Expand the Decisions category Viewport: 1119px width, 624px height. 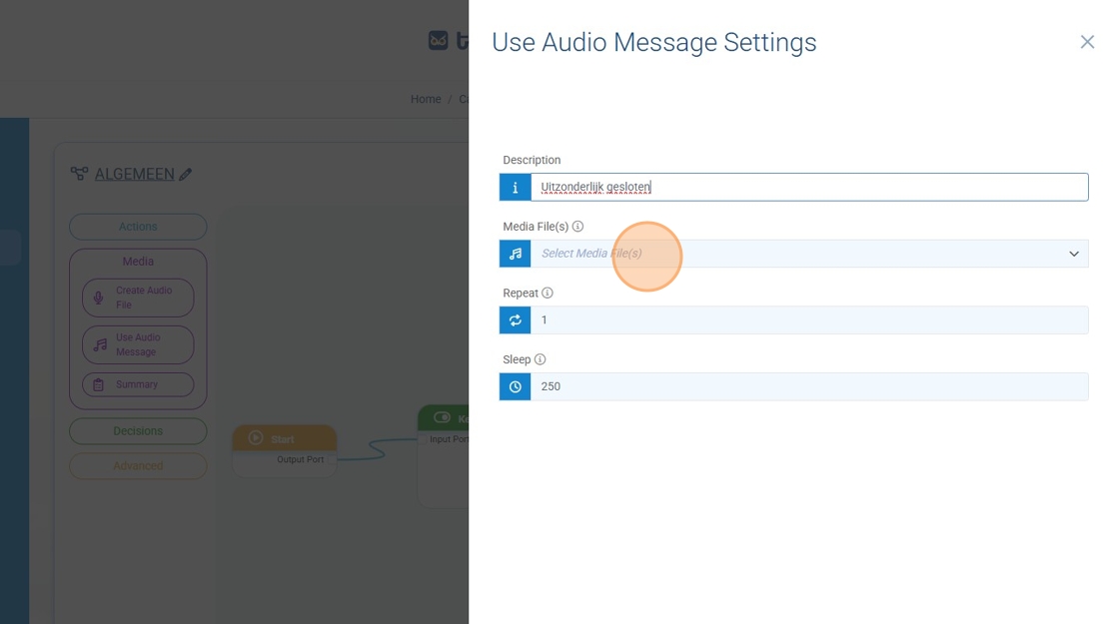click(x=138, y=431)
